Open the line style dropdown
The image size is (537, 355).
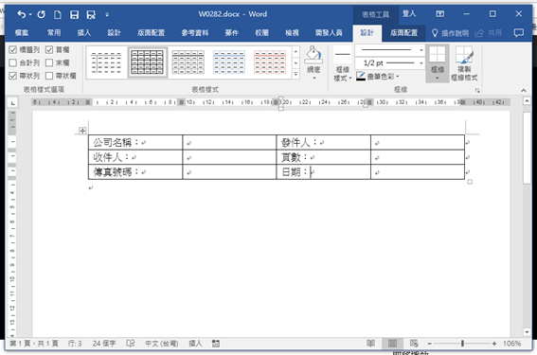[x=390, y=50]
